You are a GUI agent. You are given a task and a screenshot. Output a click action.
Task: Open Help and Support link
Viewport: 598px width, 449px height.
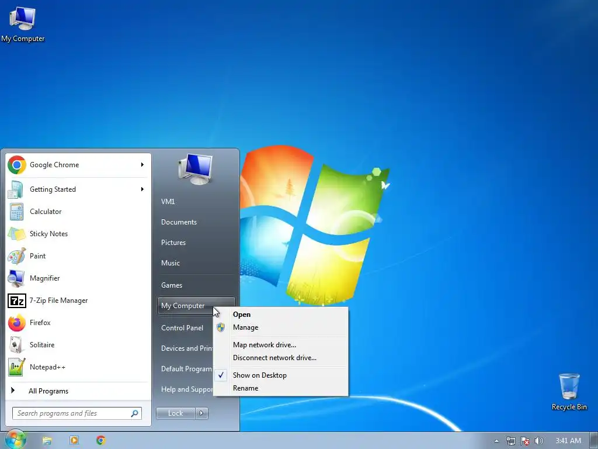click(x=187, y=389)
